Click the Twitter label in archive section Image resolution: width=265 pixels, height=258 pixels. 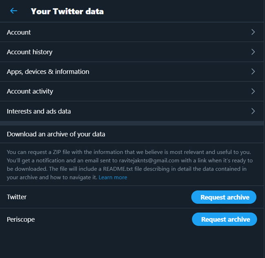click(17, 197)
